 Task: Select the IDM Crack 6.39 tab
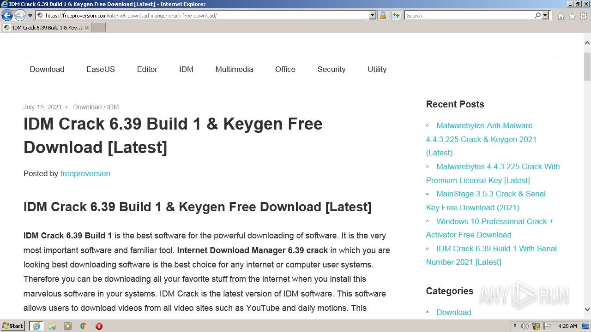click(46, 28)
